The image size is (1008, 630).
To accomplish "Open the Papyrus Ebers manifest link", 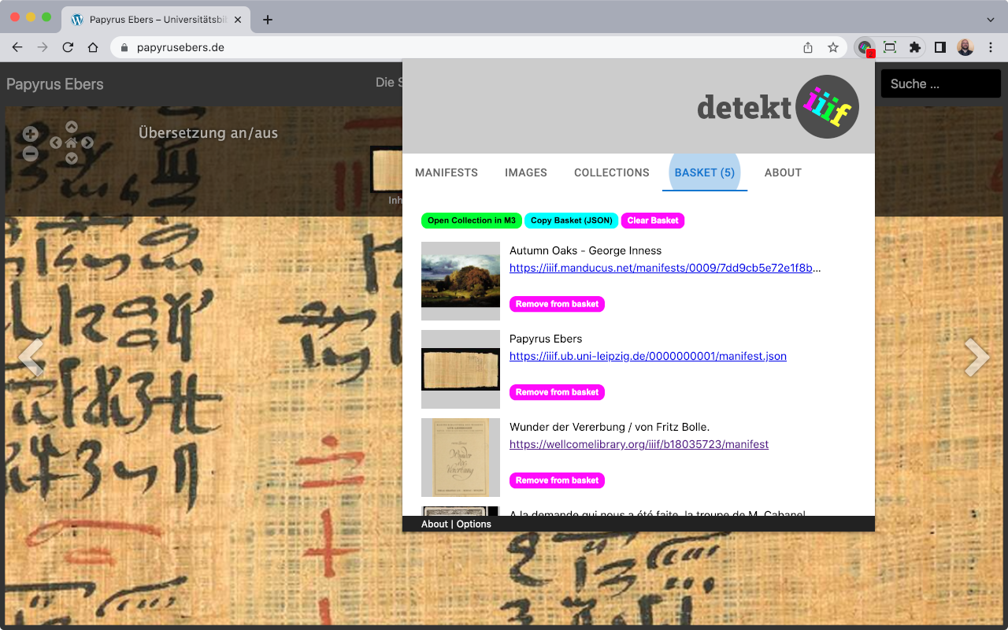I will (647, 356).
